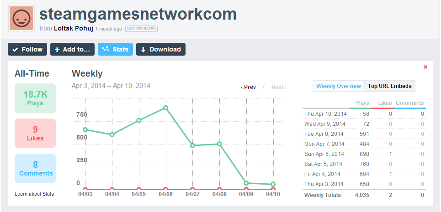Click the All-Time heading

point(32,73)
